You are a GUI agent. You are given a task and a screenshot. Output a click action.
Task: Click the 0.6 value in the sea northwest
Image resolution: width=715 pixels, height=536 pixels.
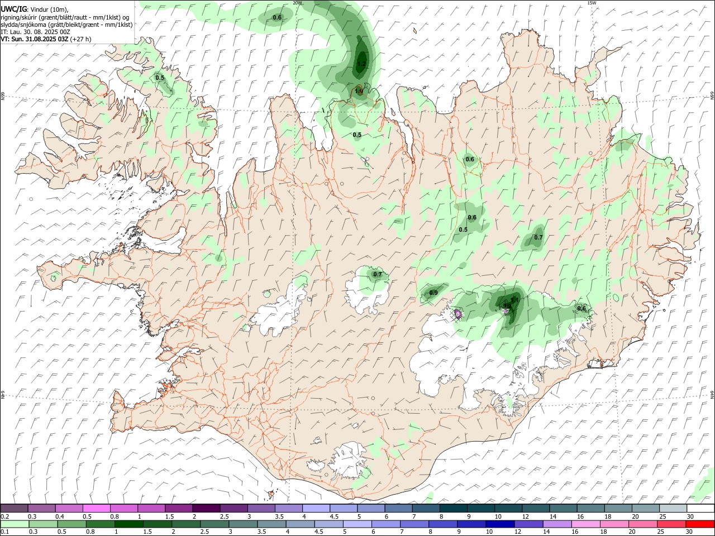coord(277,18)
